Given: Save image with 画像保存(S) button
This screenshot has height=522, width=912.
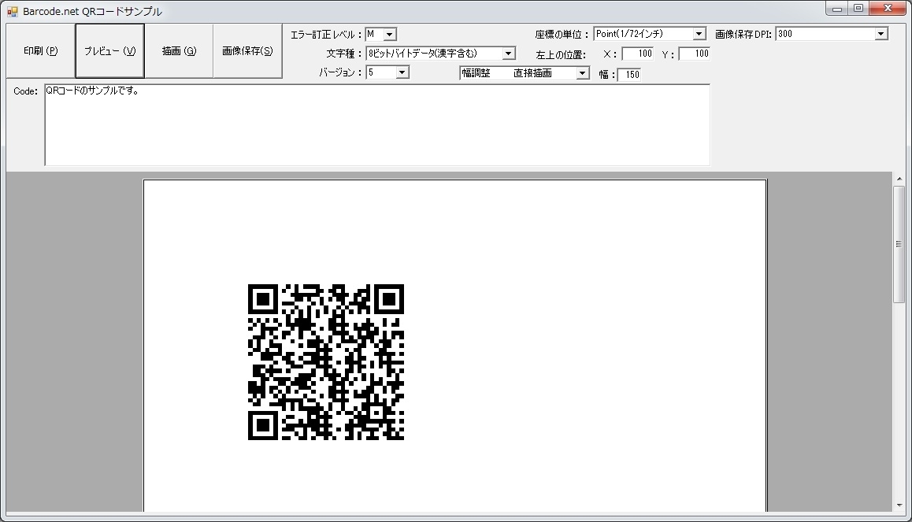Looking at the screenshot, I should coord(247,51).
